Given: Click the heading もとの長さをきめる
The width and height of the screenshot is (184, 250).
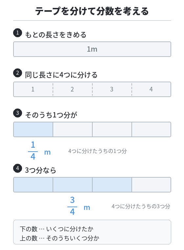Looking at the screenshot, I should point(56,35).
